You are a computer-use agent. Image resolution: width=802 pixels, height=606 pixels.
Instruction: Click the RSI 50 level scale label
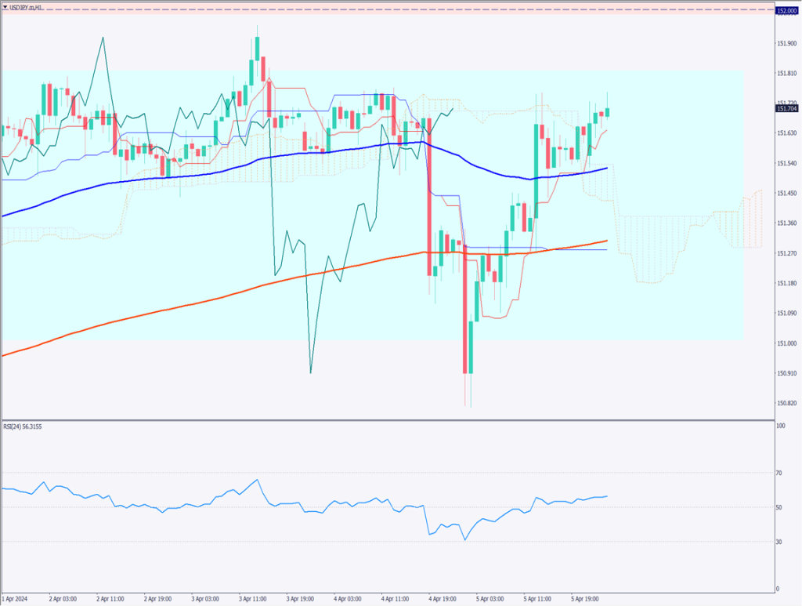click(780, 507)
